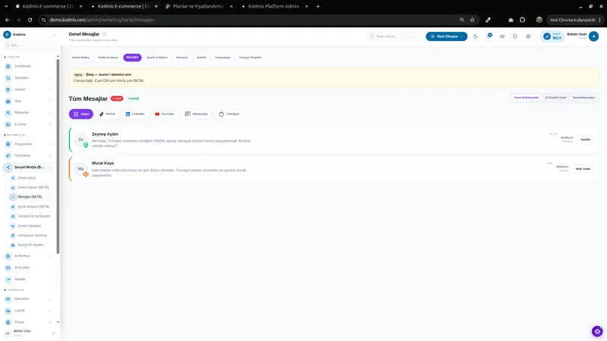Image resolution: width=607 pixels, height=341 pixels.
Task: Click the shield check icon in header
Action: 515,36
